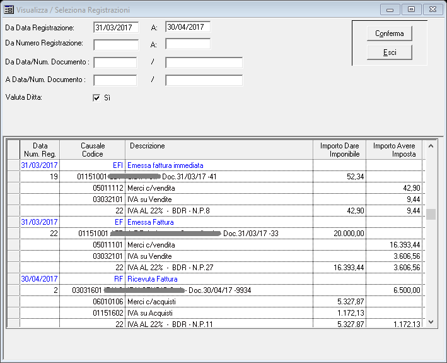Screen dimensions: 447x363
Task: Click the Data Num. Reg. column header
Action: (x=40, y=150)
